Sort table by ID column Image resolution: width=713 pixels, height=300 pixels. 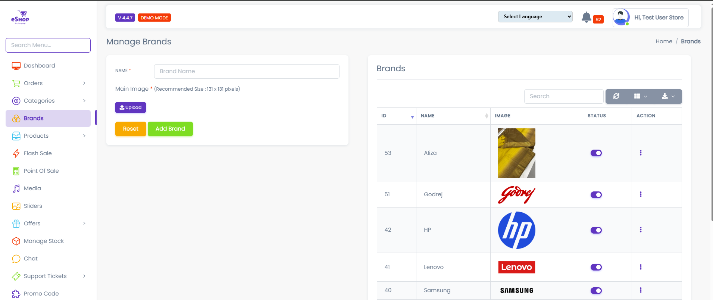click(397, 116)
